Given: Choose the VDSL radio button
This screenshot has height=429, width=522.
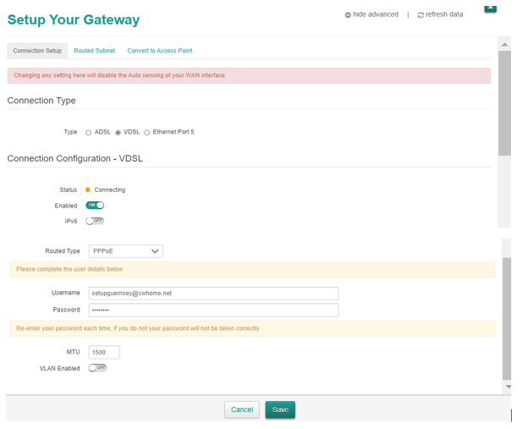Looking at the screenshot, I should tap(118, 133).
